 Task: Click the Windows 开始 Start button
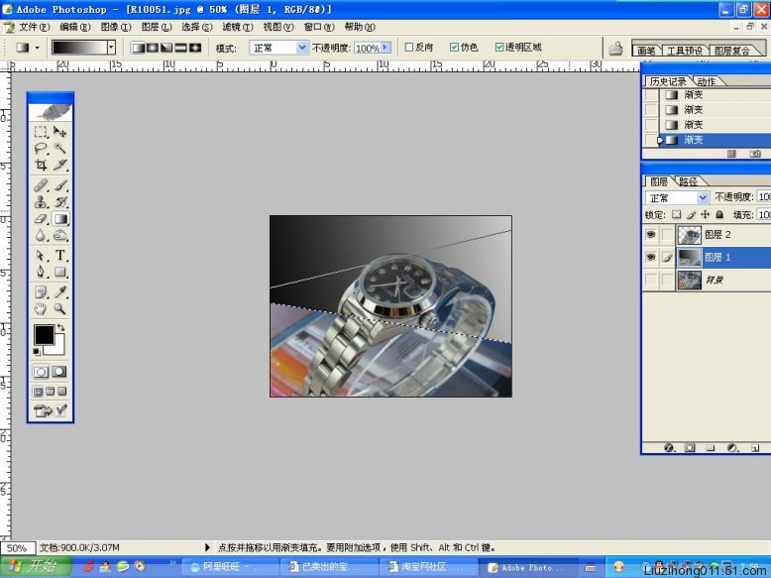point(36,567)
